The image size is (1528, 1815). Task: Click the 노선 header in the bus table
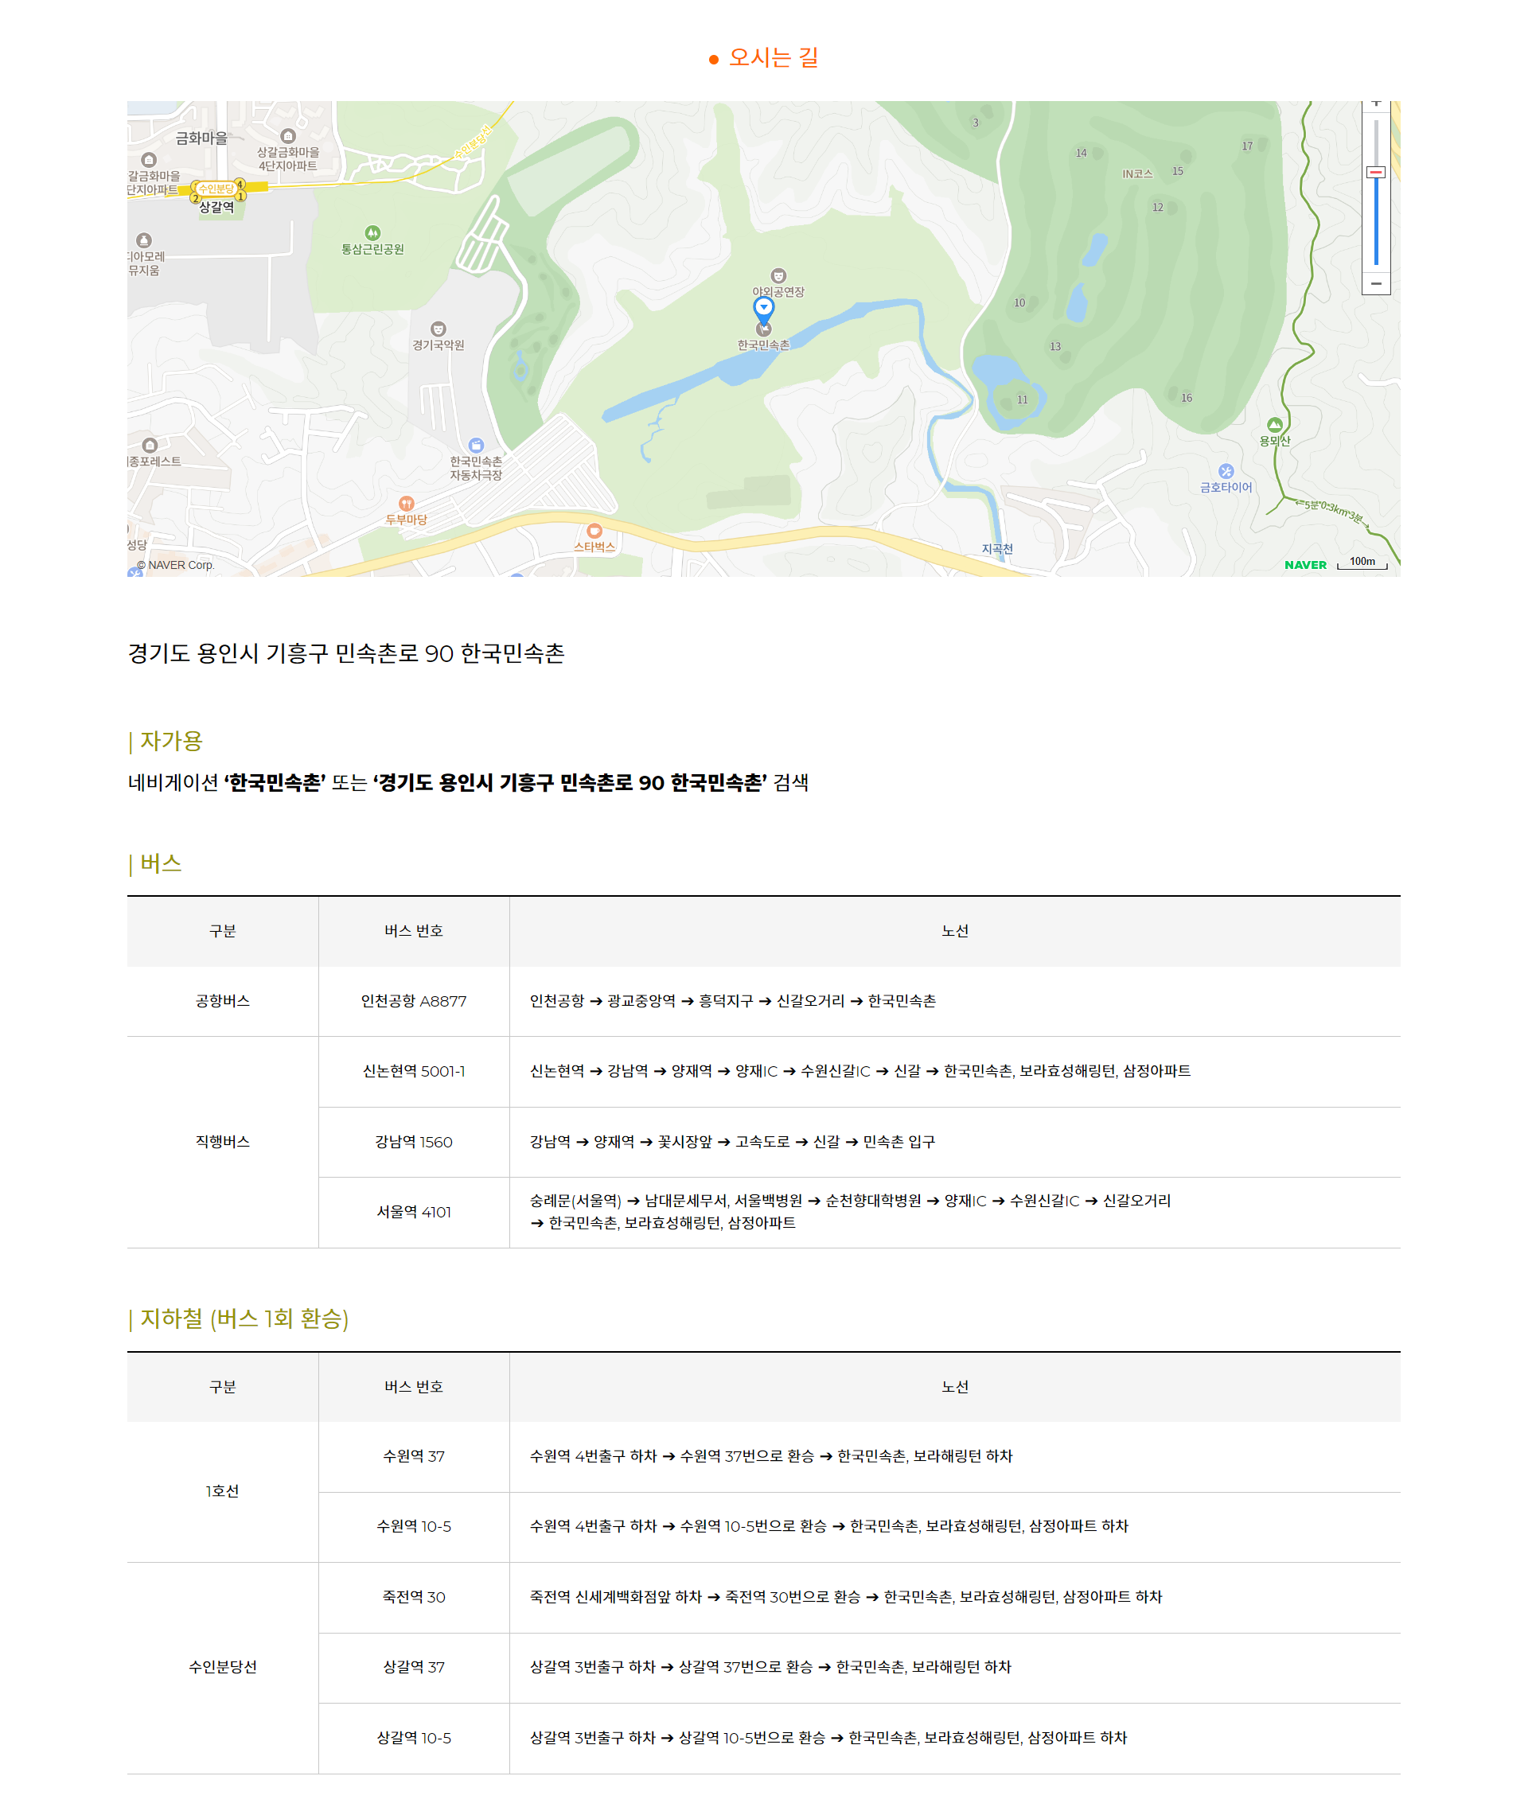[954, 931]
